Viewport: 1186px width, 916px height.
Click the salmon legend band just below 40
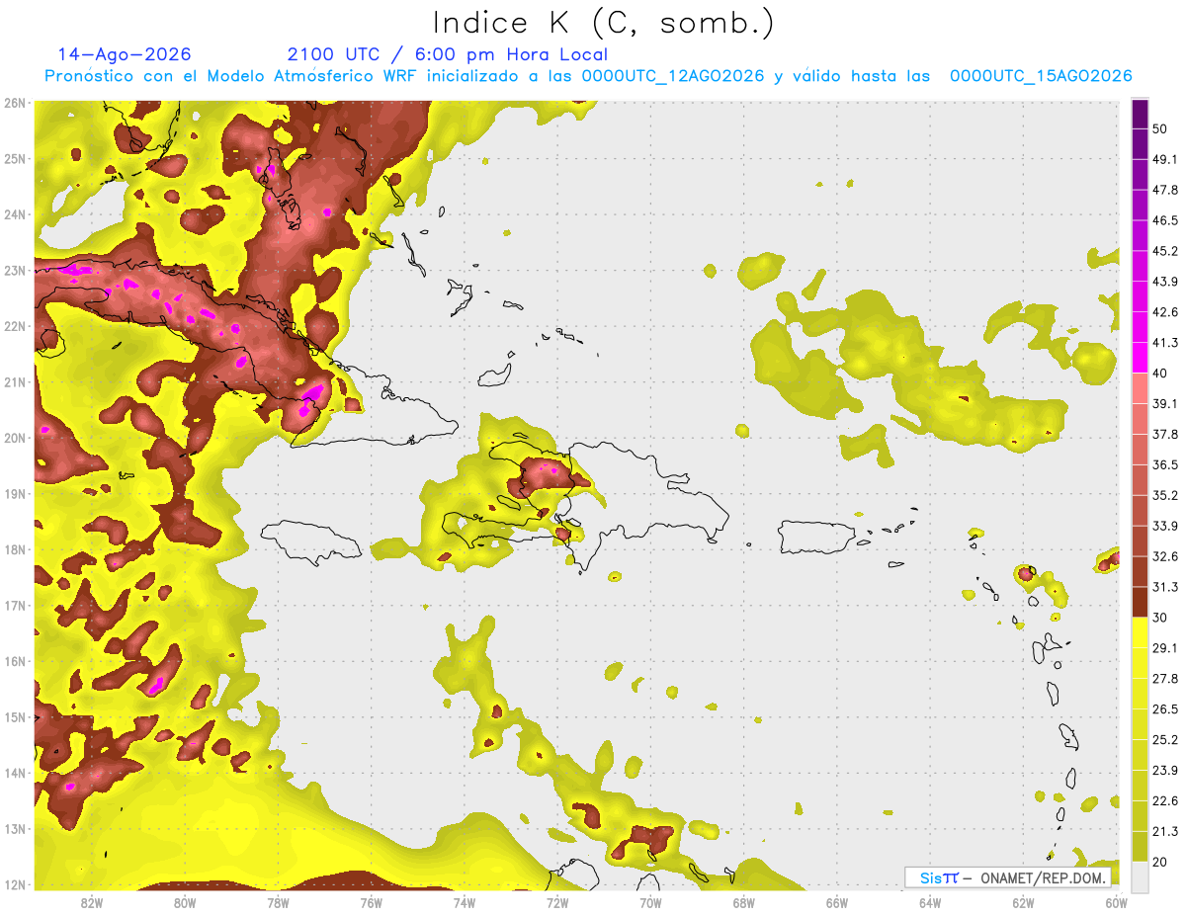(x=1140, y=388)
